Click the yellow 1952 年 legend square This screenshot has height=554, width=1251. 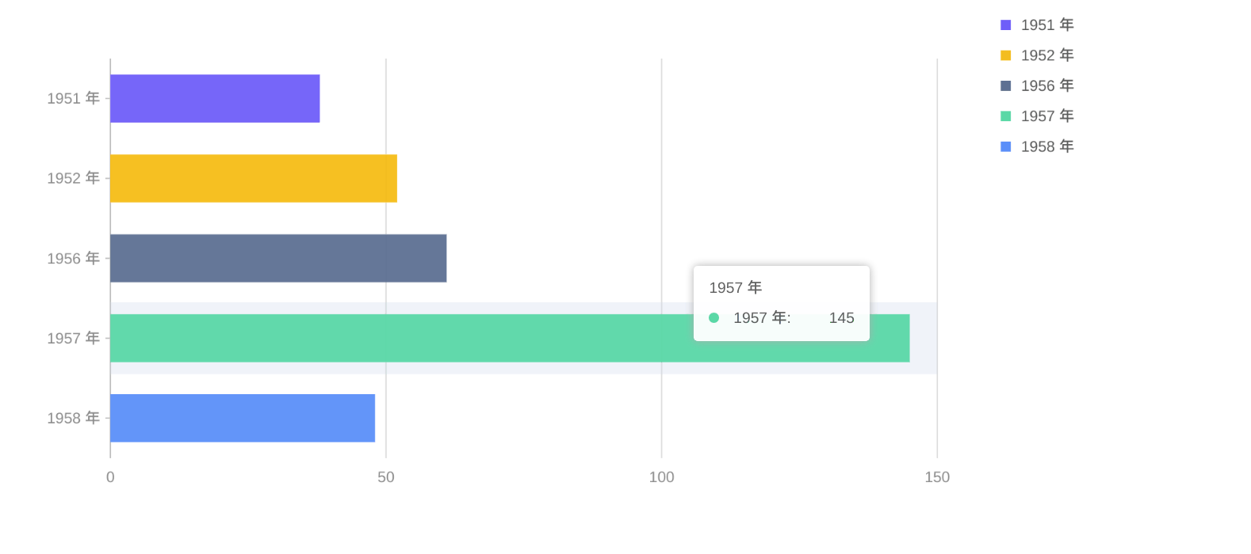click(1005, 55)
